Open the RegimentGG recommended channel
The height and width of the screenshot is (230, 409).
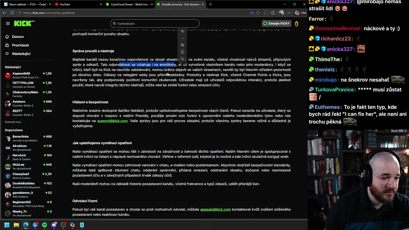tap(28, 204)
